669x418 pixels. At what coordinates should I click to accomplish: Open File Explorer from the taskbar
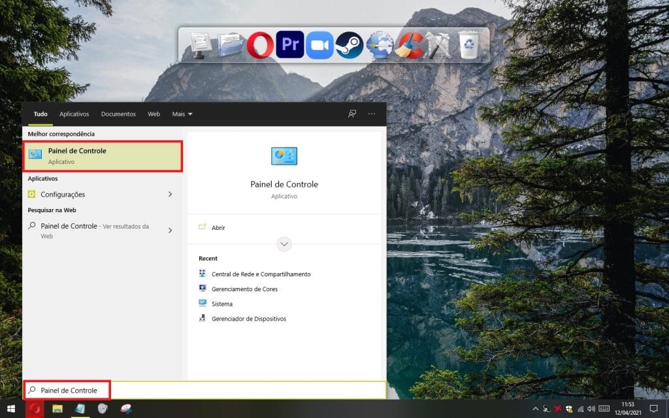(x=57, y=409)
